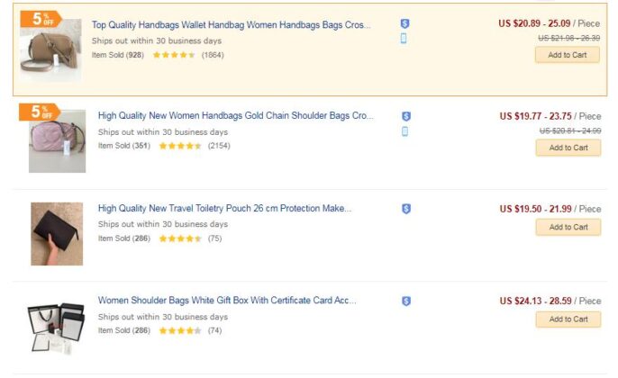Add White Gift Box listing to cart

click(x=568, y=319)
